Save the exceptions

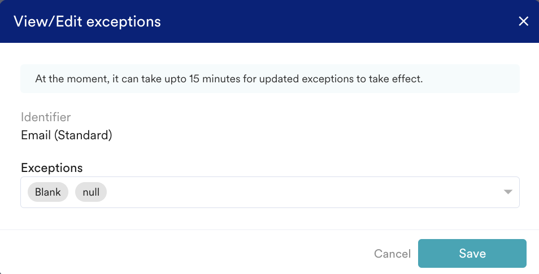(472, 254)
